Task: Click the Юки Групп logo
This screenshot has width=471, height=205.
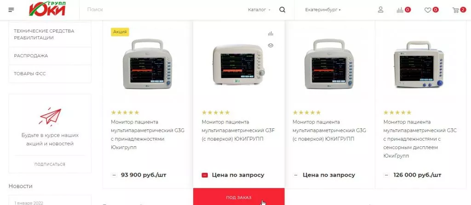Action: coord(47,9)
